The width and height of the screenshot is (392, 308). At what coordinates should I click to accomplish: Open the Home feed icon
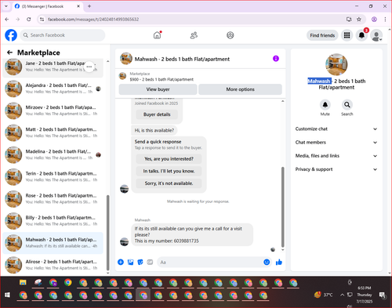click(157, 35)
